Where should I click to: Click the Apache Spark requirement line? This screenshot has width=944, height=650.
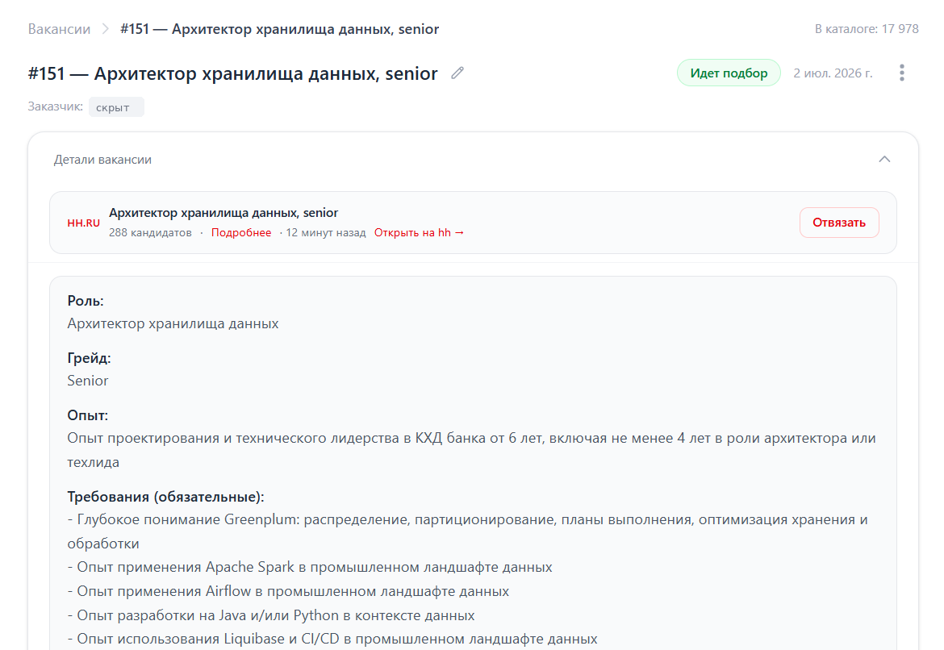(x=310, y=568)
